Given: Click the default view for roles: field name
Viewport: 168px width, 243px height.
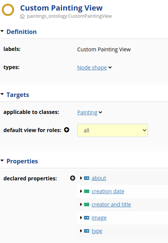Looking at the screenshot, I should coord(32,130).
